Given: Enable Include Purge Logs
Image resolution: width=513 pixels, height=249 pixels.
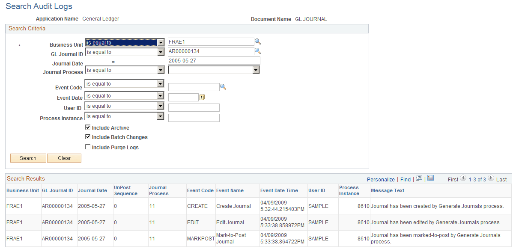Looking at the screenshot, I should pyautogui.click(x=88, y=147).
